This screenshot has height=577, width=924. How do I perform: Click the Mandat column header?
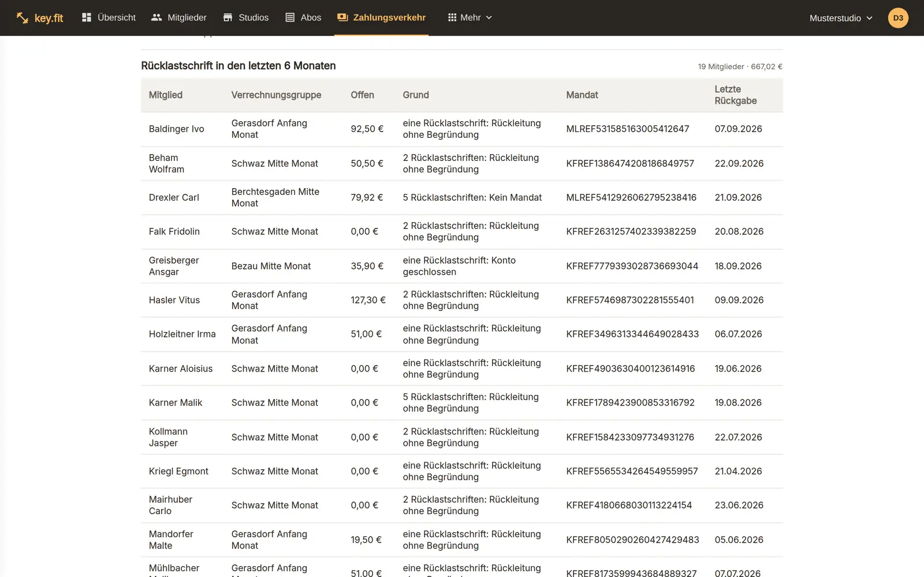tap(582, 95)
